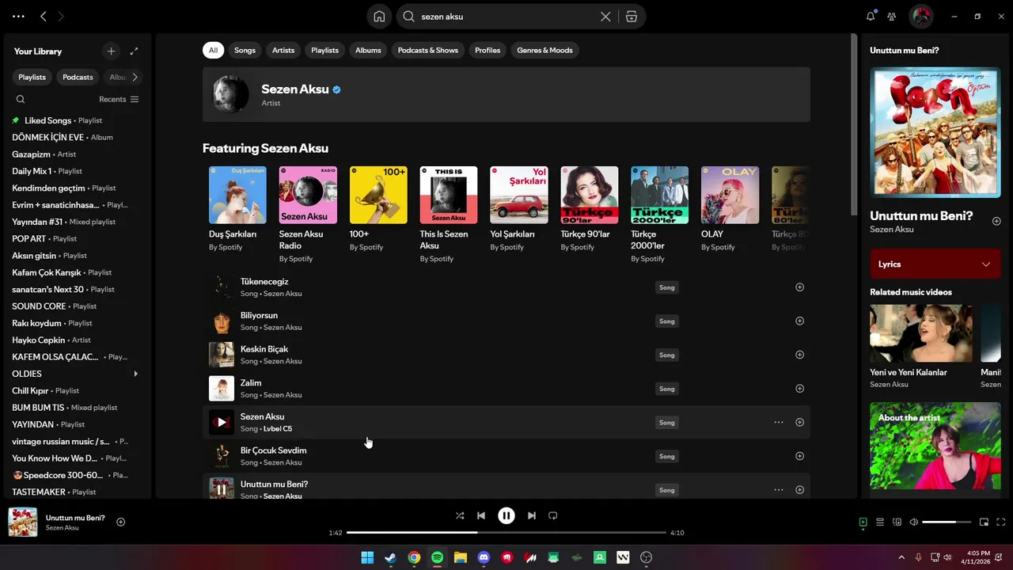Switch to the Profiles tab
This screenshot has width=1013, height=570.
click(488, 50)
